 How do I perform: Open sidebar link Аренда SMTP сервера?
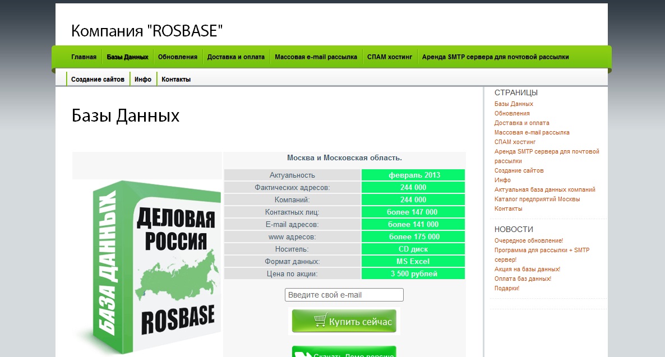[547, 156]
